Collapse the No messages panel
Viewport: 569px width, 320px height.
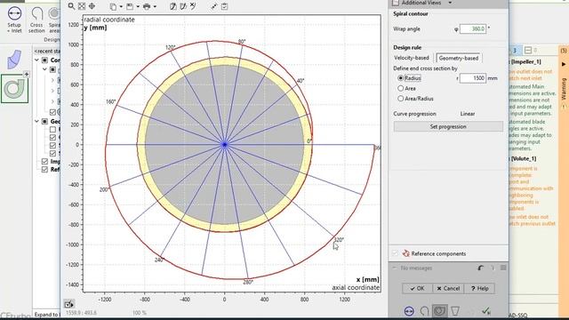pyautogui.click(x=395, y=268)
